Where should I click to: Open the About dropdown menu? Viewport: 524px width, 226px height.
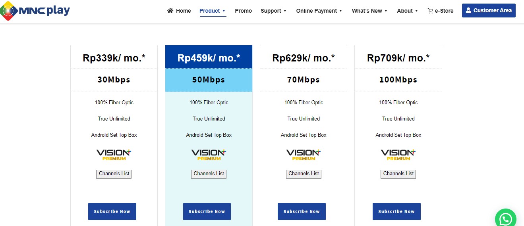coord(407,11)
